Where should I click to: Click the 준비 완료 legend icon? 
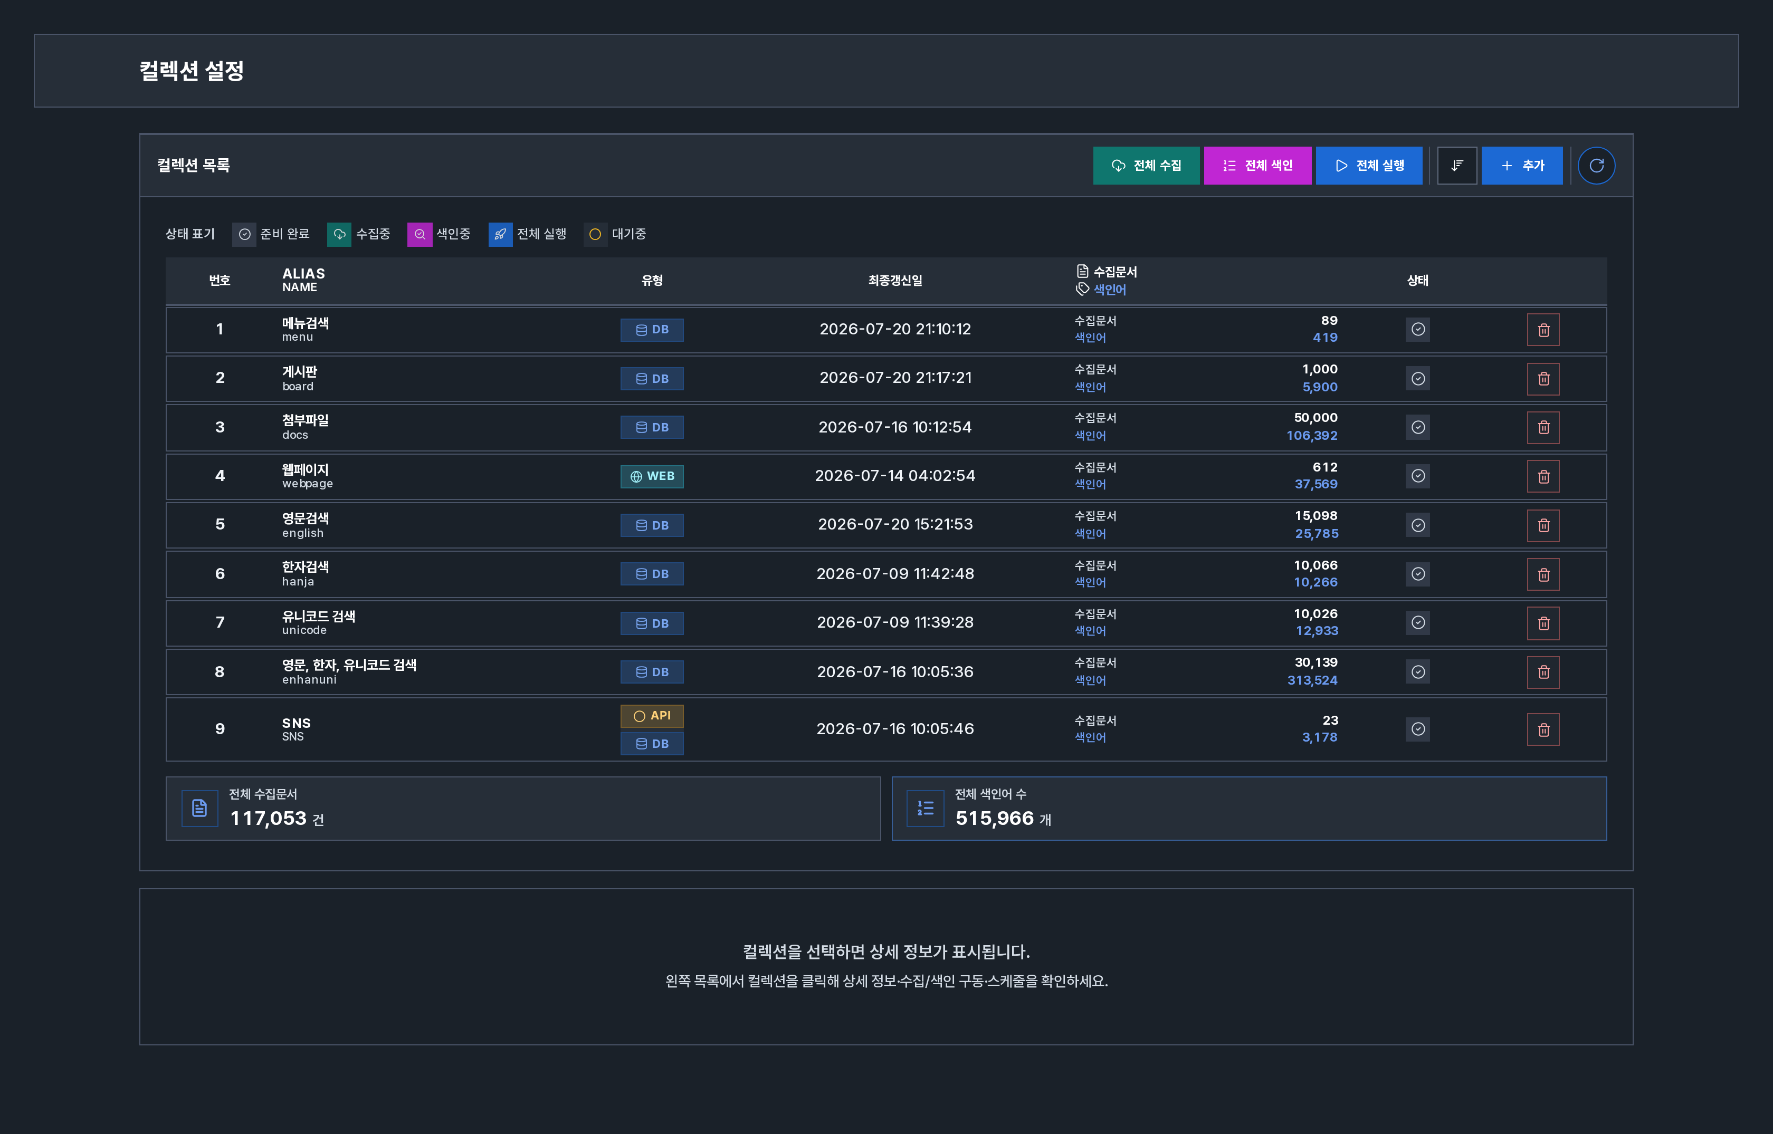tap(244, 234)
